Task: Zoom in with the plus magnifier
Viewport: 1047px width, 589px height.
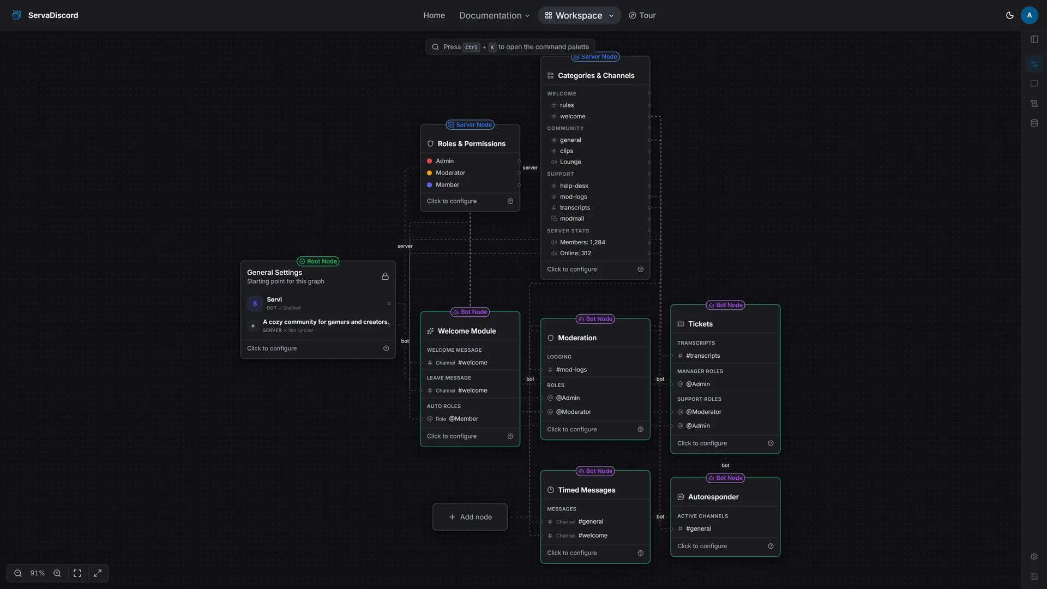Action: click(57, 573)
